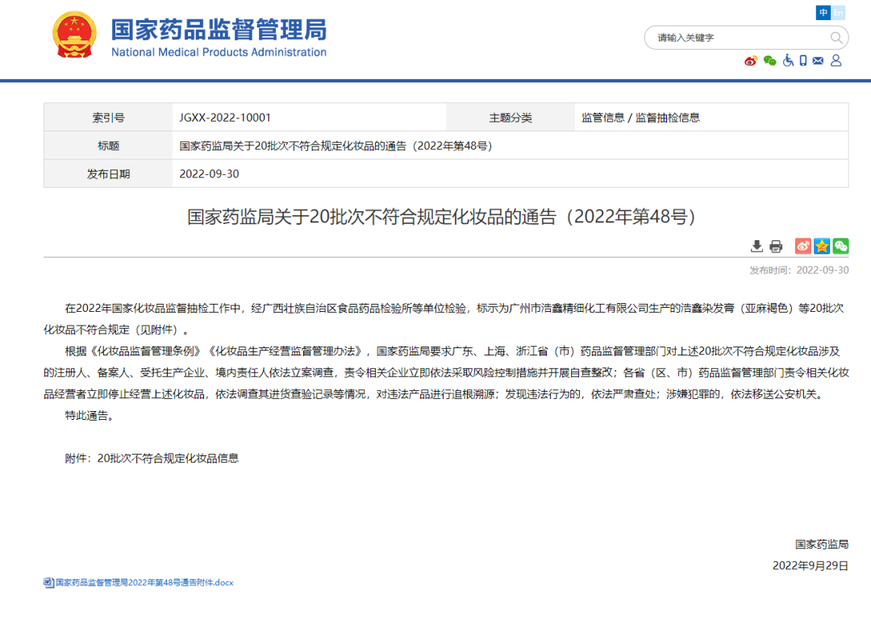Open the Weibo icon in header toolbar
The image size is (871, 623).
pos(751,60)
